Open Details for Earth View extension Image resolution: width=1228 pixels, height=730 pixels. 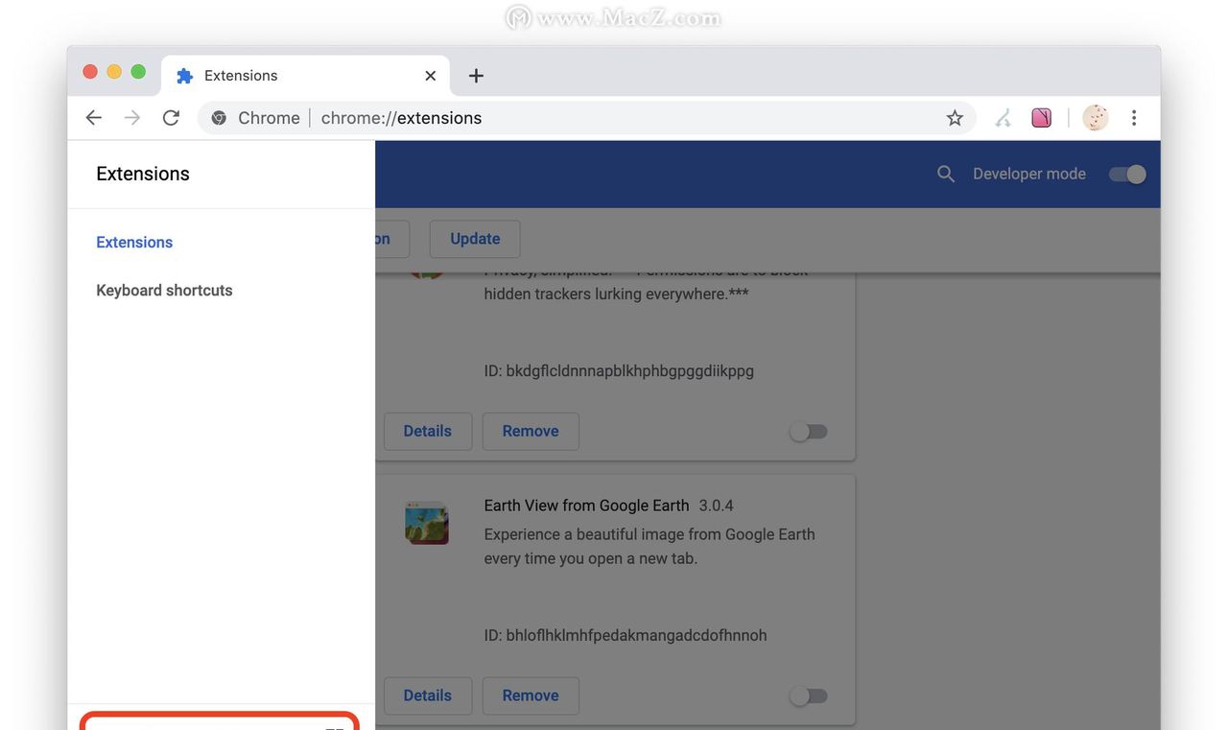click(x=427, y=695)
